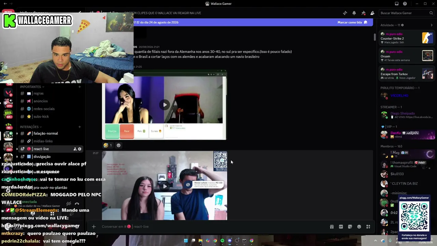Add channel to IMPORTANTES category
The image size is (437, 246).
coord(80,87)
